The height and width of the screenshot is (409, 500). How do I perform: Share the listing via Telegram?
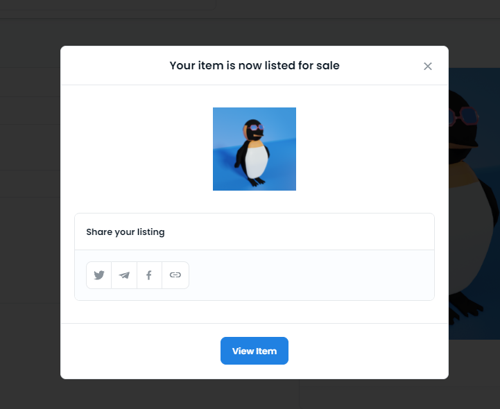[x=124, y=275]
